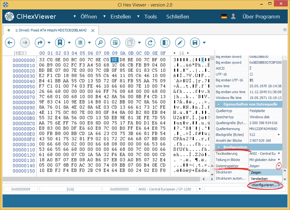Viewport: 290px width, 210px height.
Task: Click the offset field 0x00000009
Action: point(21,189)
